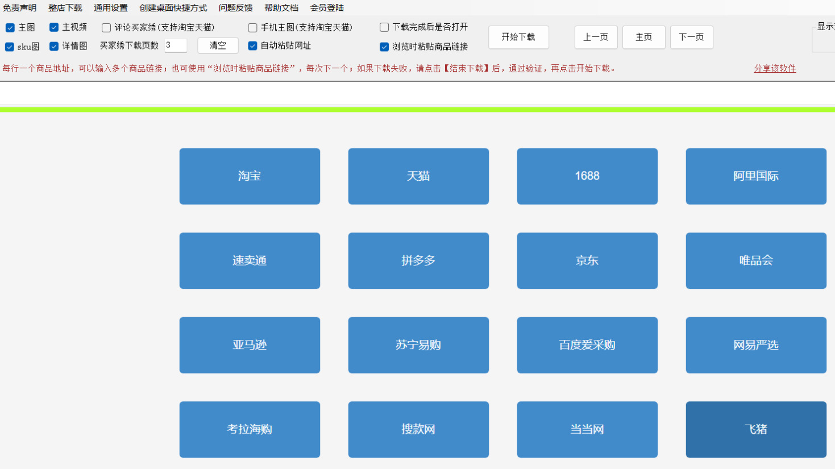Select the 百度爱采购 platform tile
835x469 pixels.
[587, 345]
